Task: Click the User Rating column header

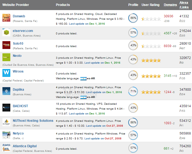Action: pos(151,5)
